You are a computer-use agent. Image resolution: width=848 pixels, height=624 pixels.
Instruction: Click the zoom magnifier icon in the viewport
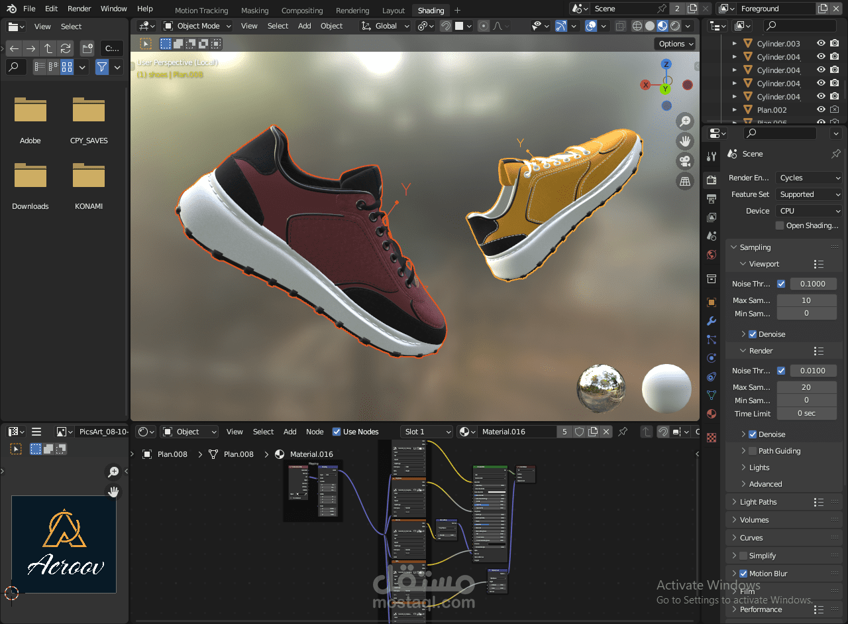click(x=685, y=121)
